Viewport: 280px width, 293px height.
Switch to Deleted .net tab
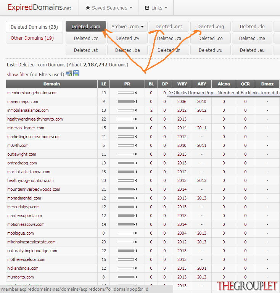(169, 27)
